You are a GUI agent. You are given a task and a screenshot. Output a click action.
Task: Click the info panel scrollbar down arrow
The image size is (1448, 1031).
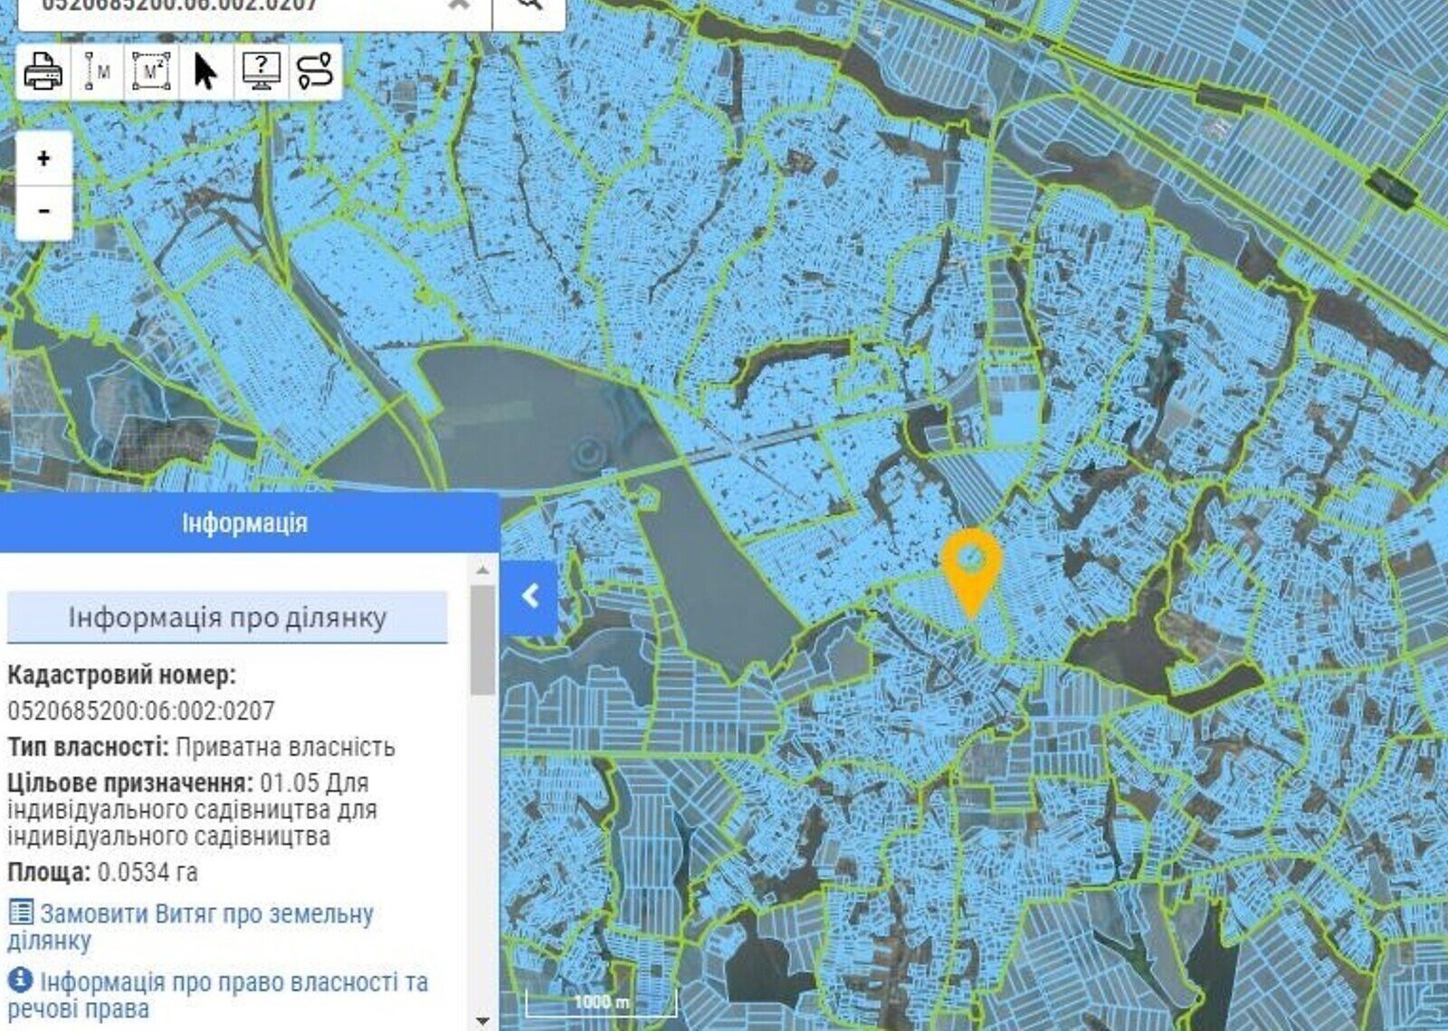(482, 1020)
